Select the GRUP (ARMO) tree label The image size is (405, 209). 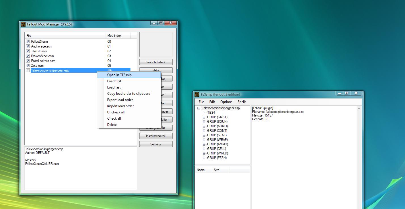tap(217, 126)
